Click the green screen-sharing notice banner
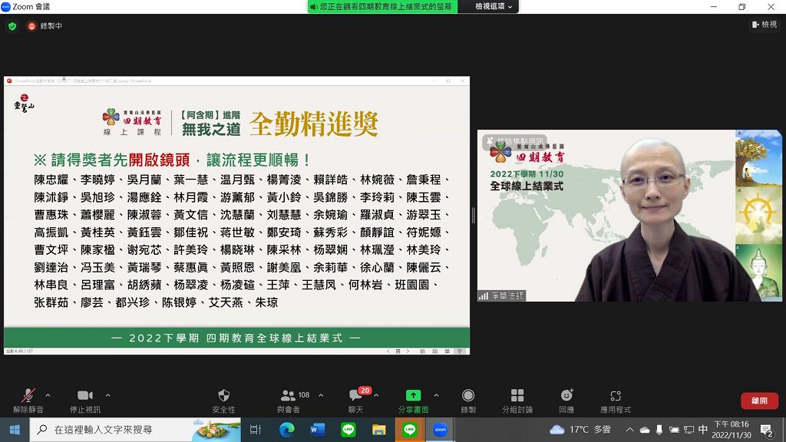Image resolution: width=786 pixels, height=442 pixels. click(382, 6)
